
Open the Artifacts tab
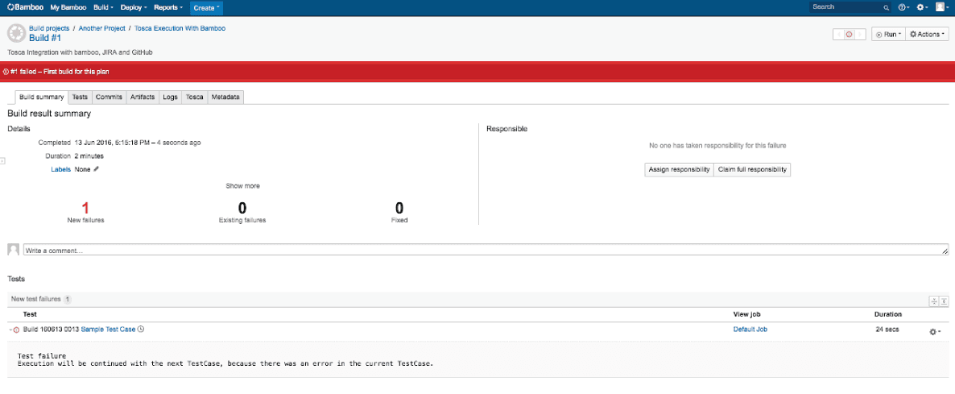point(143,97)
